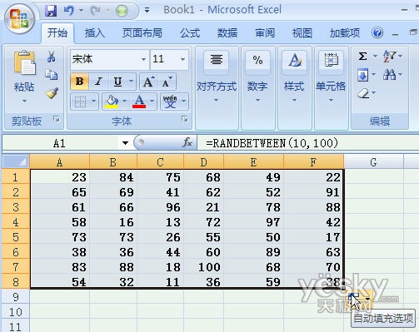The image size is (419, 332).
Task: Expand the font name dropdown 宋体
Action: coord(143,59)
